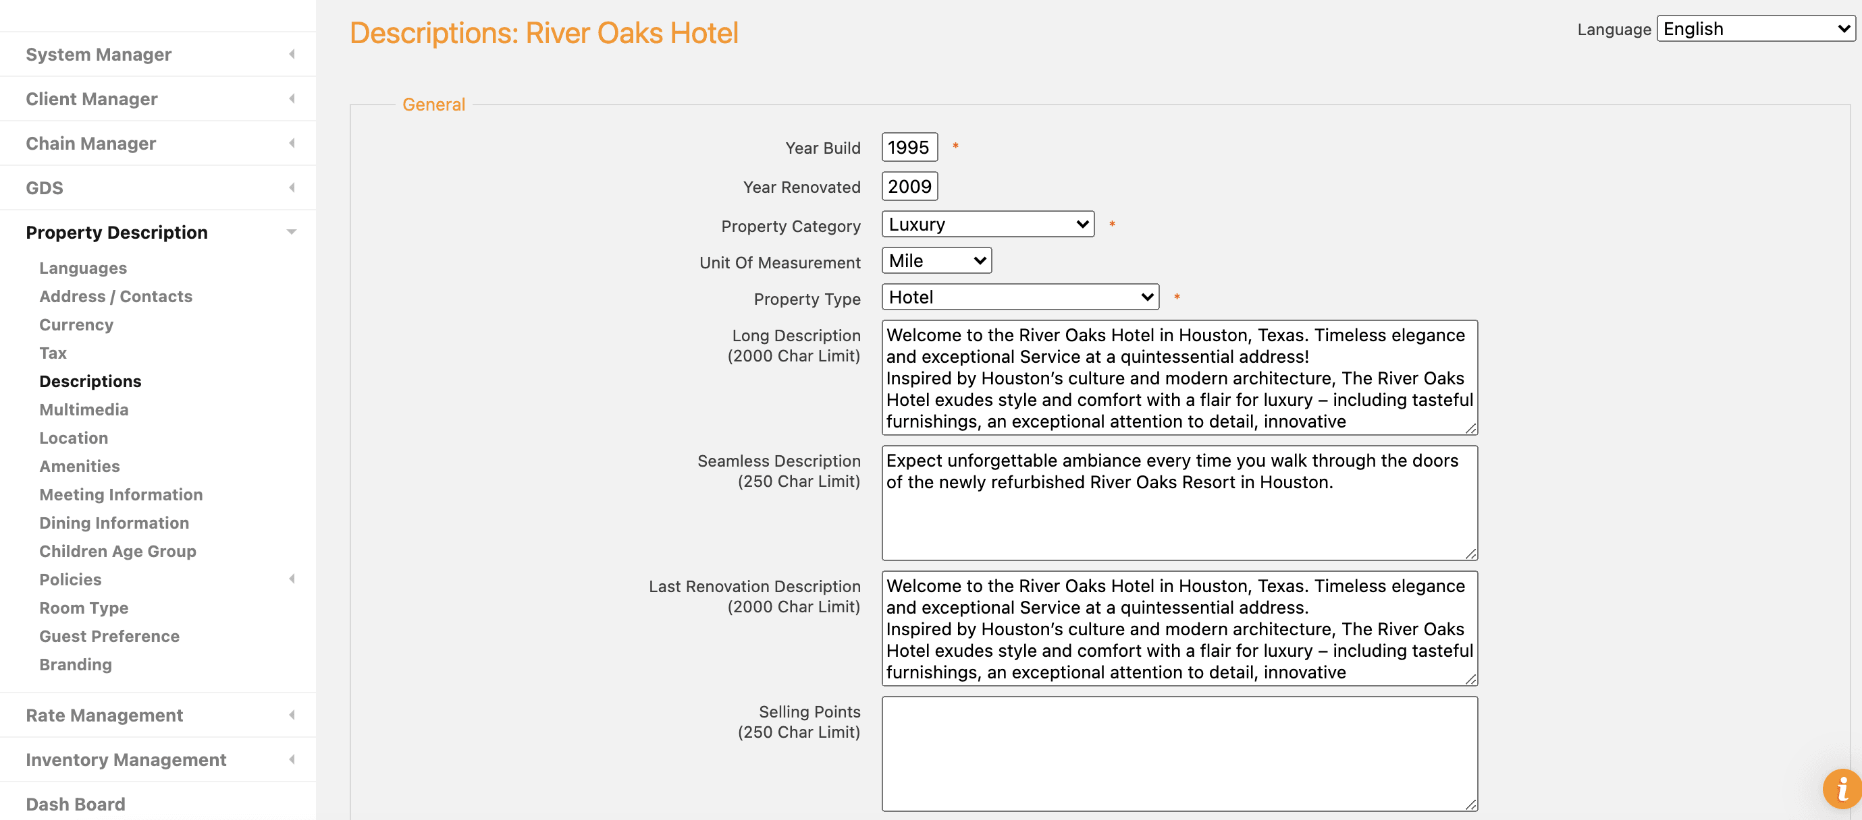Open the Dash Board link

tap(74, 803)
